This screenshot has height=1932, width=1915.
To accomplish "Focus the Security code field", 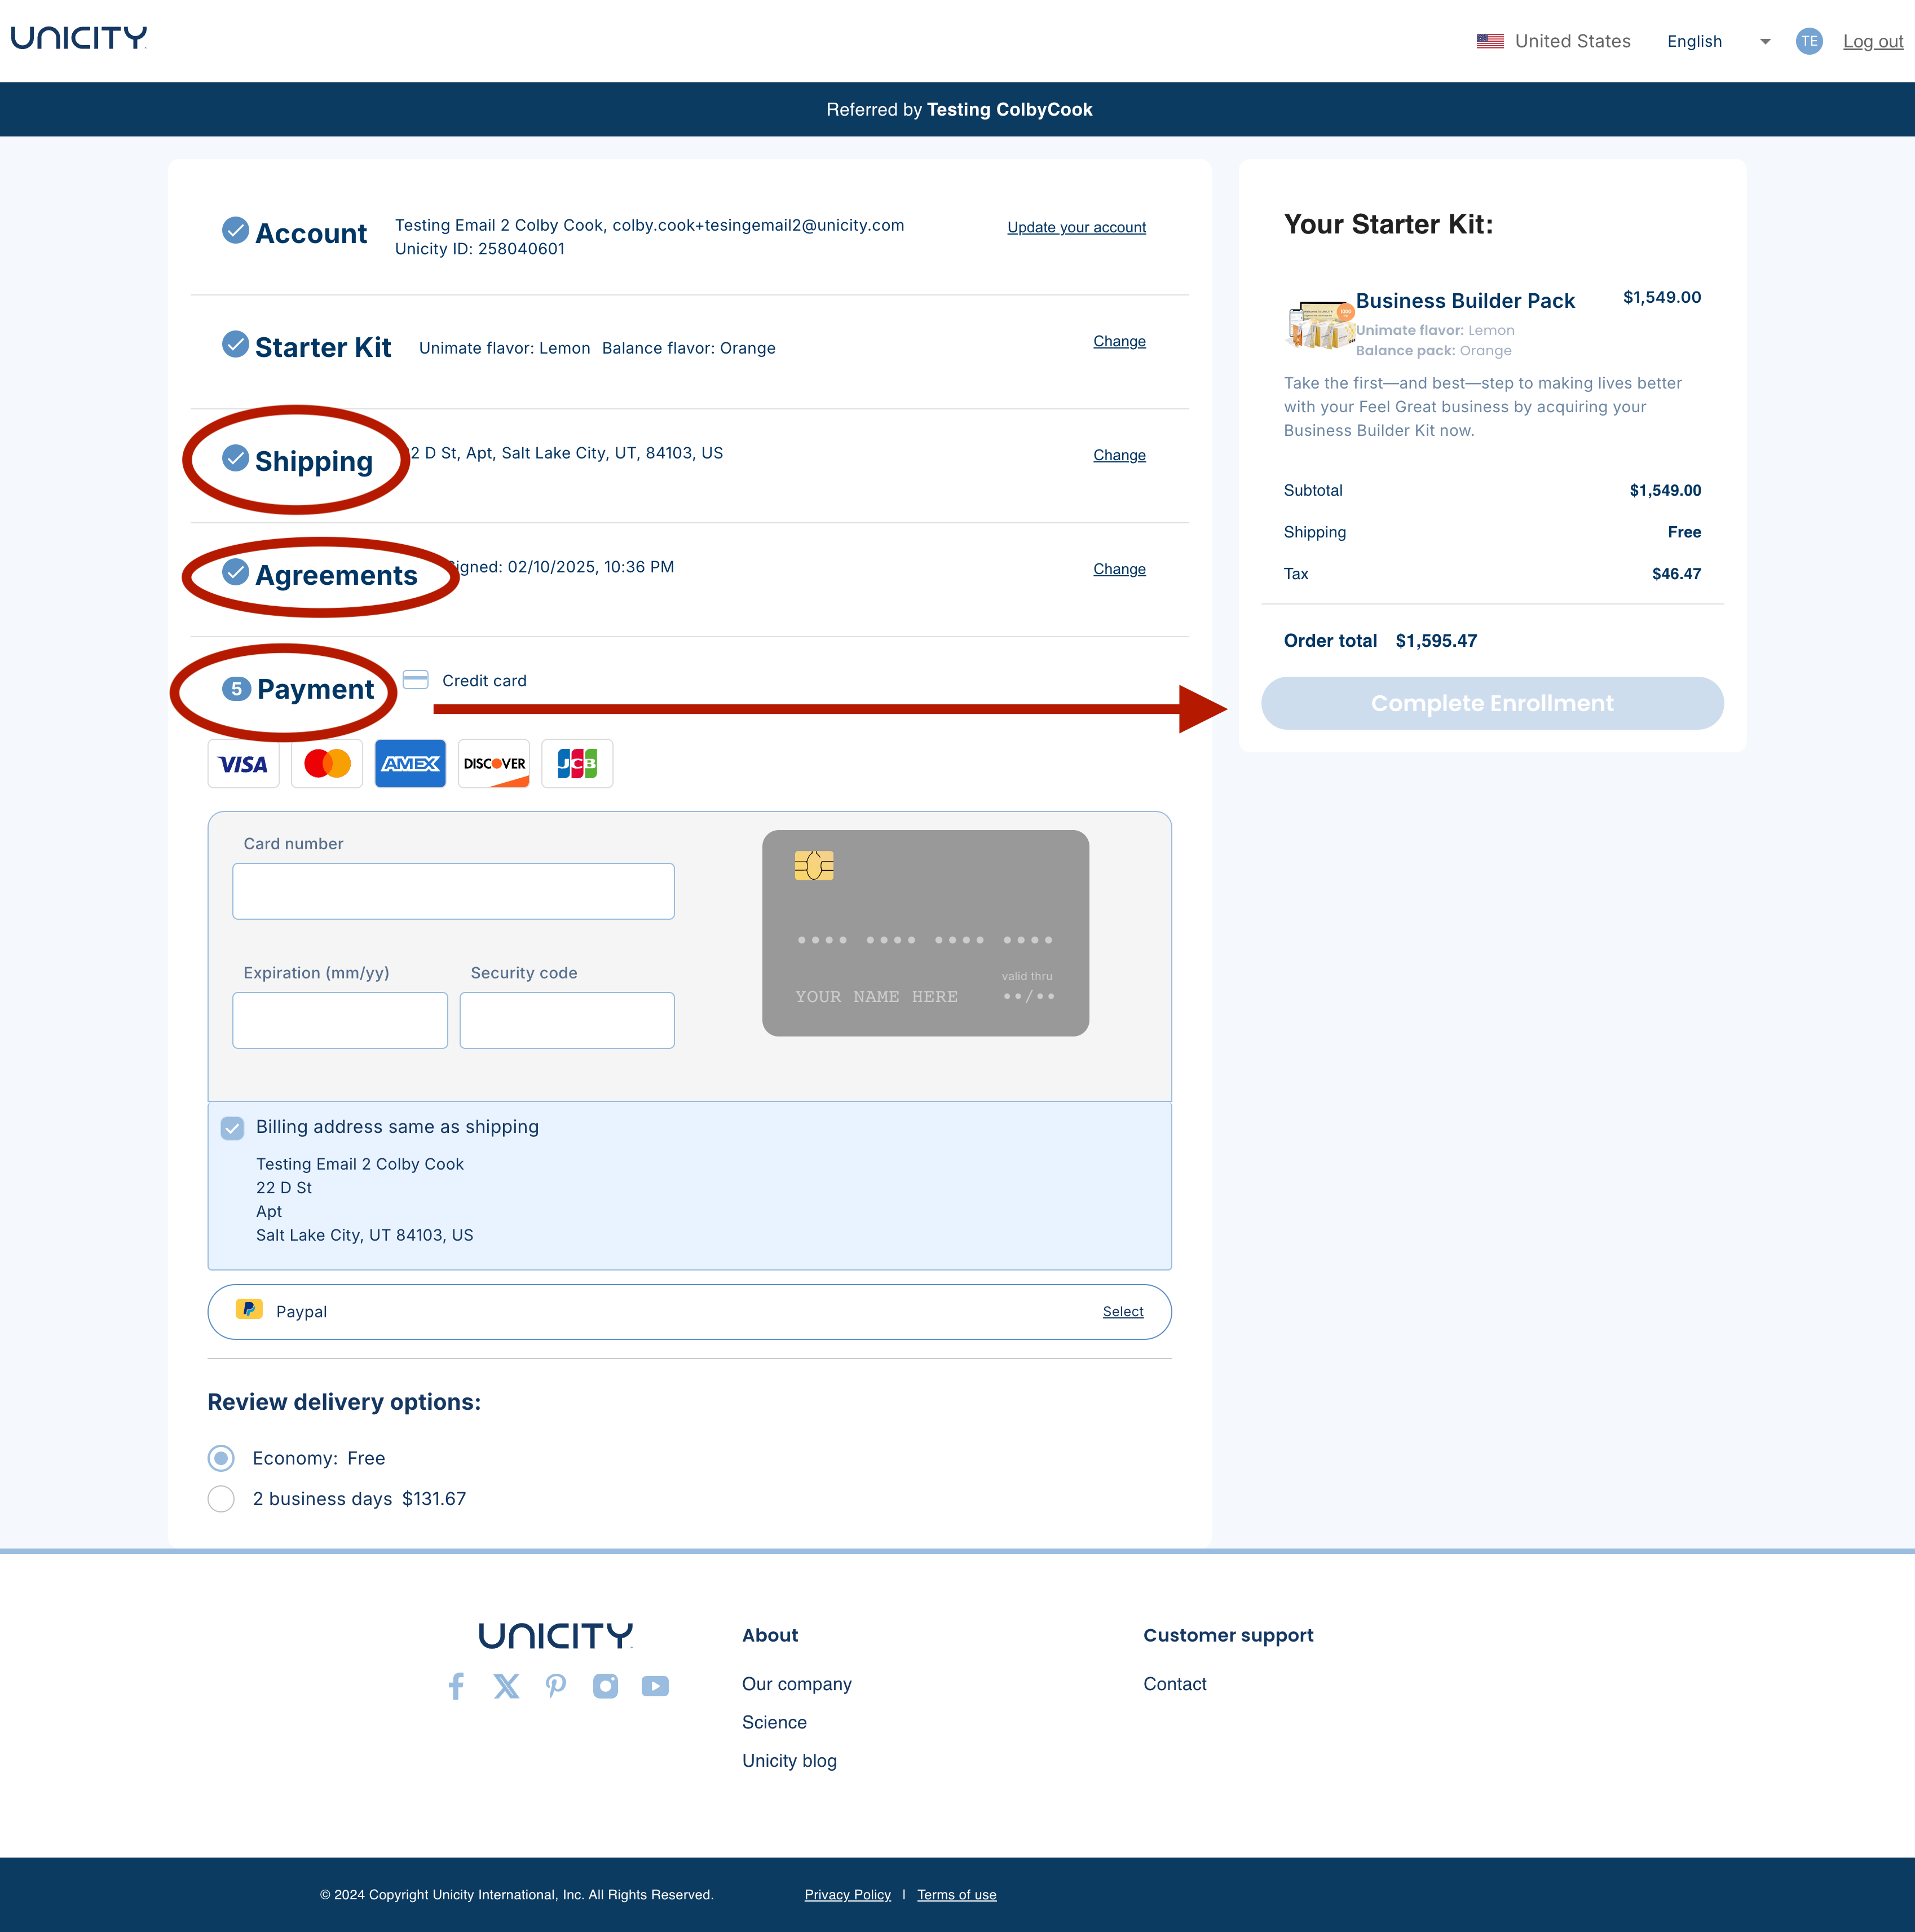I will 567,1020.
